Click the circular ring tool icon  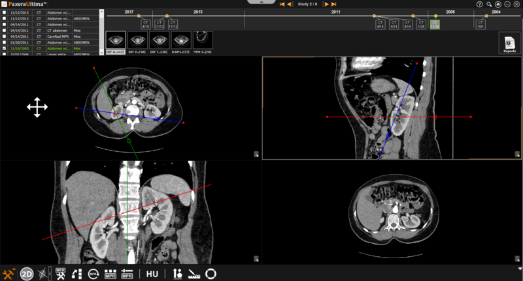(x=211, y=274)
